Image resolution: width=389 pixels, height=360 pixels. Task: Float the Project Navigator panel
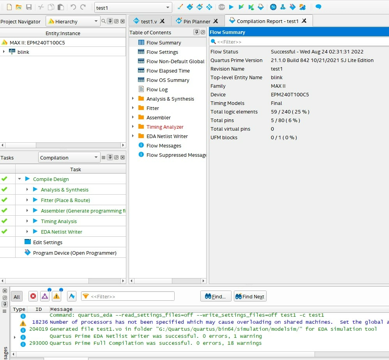[x=117, y=21]
